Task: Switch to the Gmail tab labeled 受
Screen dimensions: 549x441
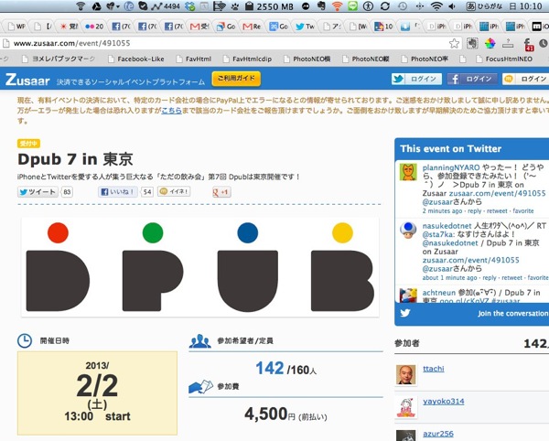Action: pos(199,27)
